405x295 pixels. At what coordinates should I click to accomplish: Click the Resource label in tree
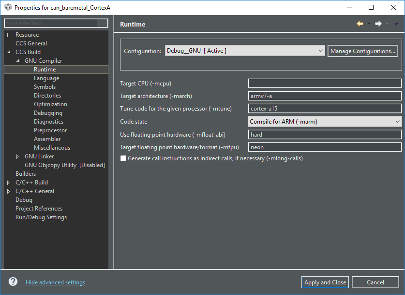(27, 35)
